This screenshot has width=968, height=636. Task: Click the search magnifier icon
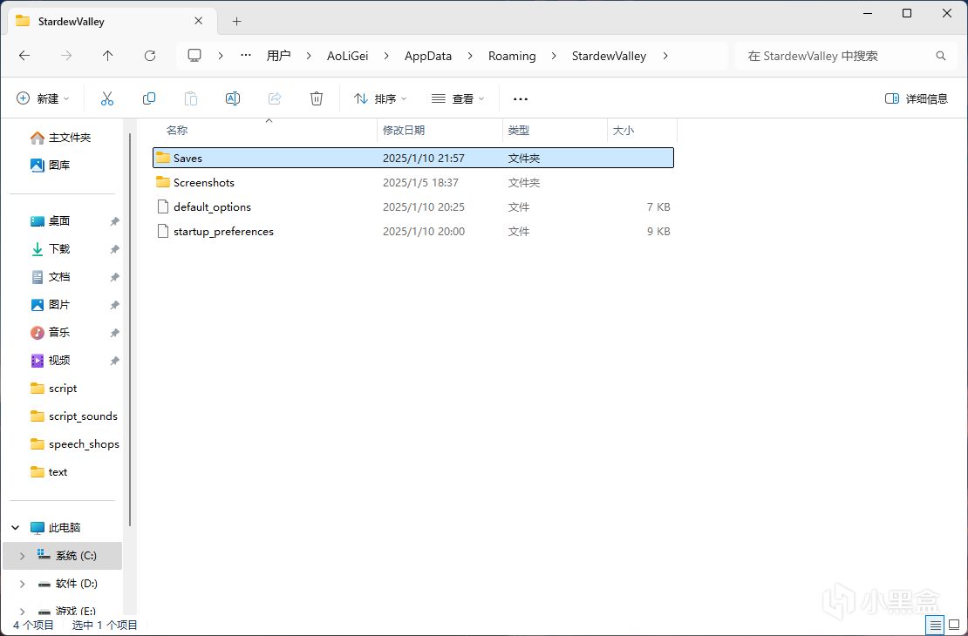pos(941,56)
